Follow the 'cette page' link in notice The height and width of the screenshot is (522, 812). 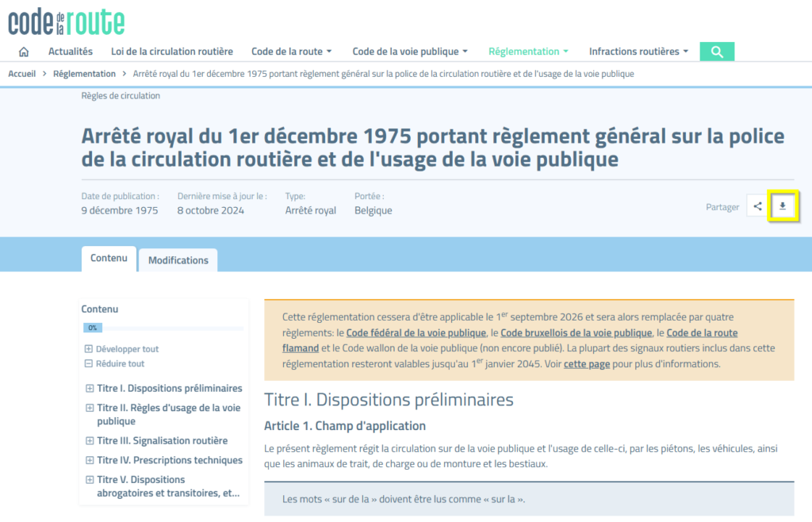click(x=587, y=364)
